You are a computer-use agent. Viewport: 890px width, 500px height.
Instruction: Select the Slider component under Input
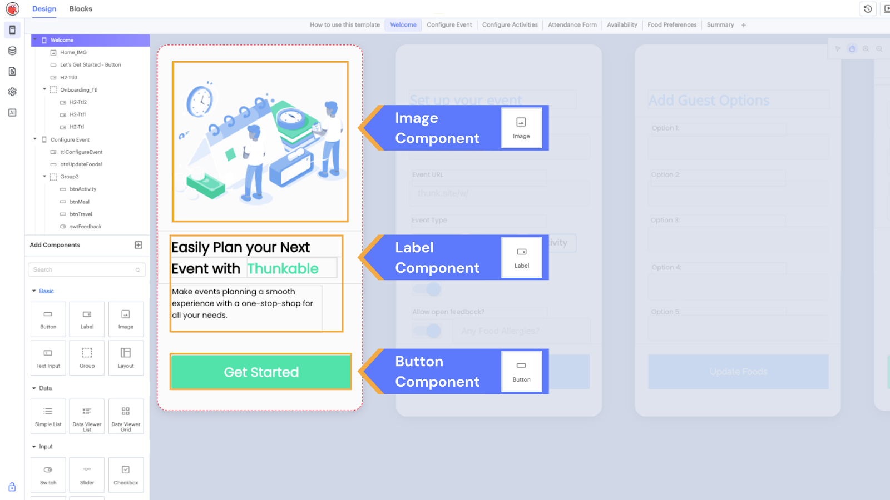(87, 474)
